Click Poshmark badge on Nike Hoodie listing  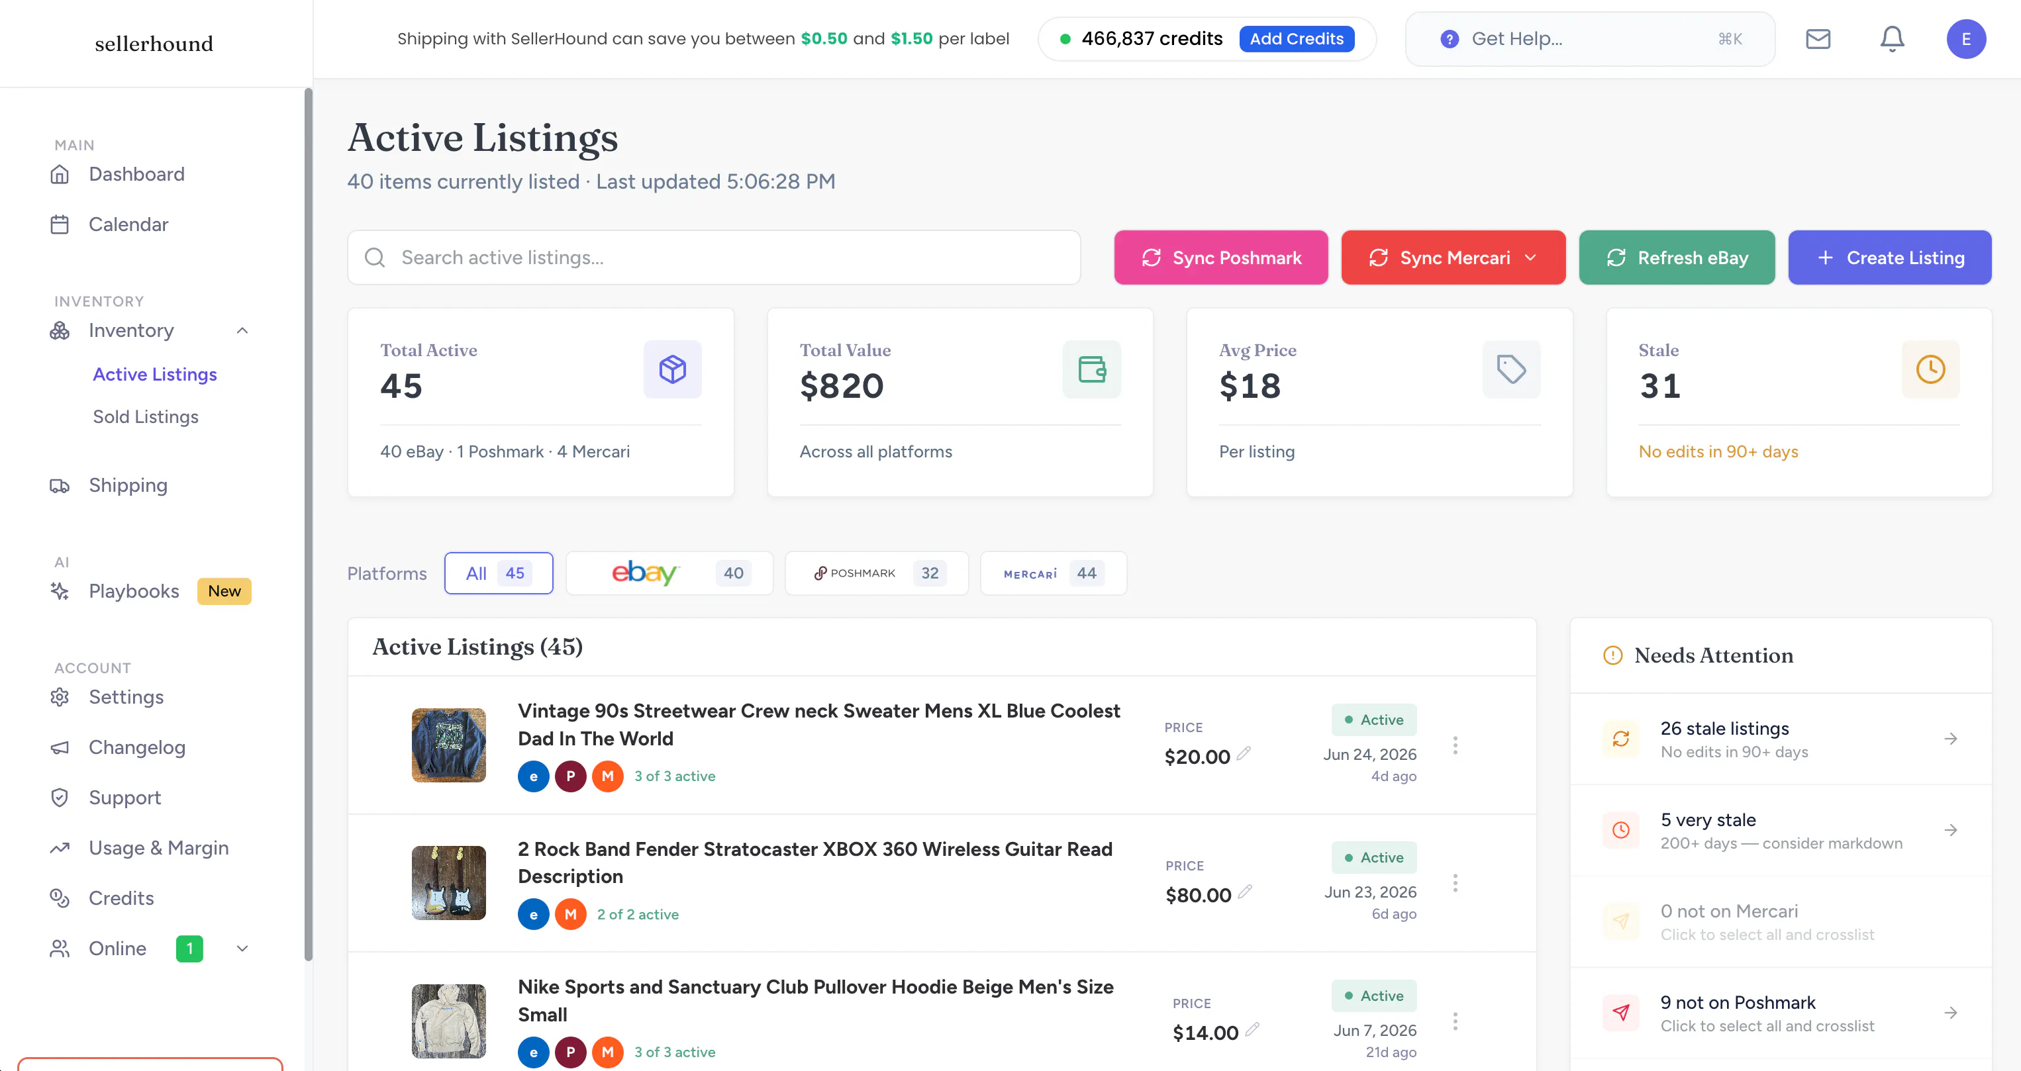[x=570, y=1052]
